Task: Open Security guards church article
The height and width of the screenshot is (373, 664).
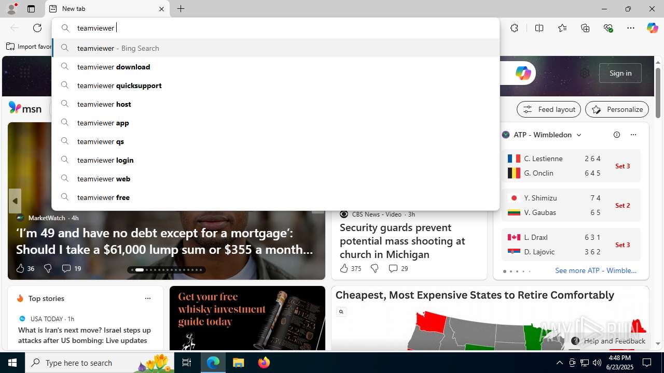Action: point(403,241)
